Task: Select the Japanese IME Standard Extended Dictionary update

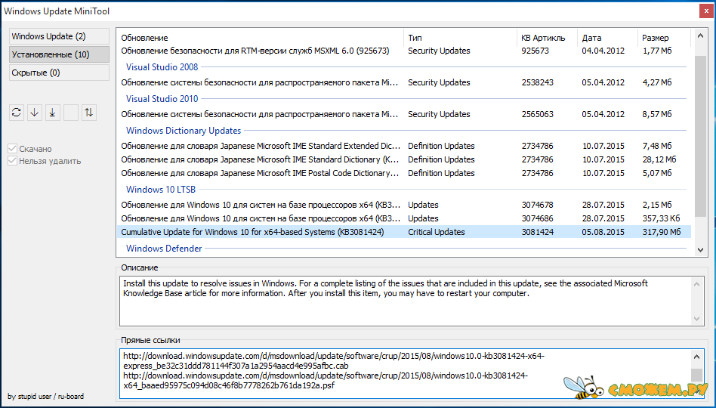Action: 404,146
